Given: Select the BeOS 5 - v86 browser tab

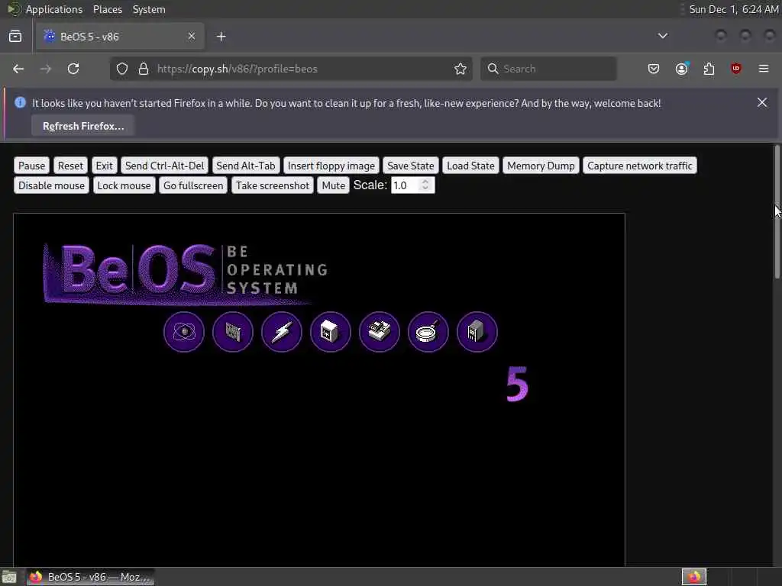Looking at the screenshot, I should click(120, 37).
